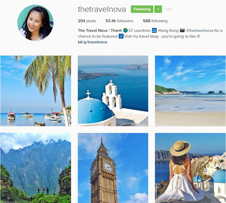Click the blue down-arrow emoji in bio

pyautogui.click(x=121, y=36)
